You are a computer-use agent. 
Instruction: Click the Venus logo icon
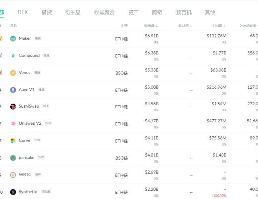[x=13, y=73]
